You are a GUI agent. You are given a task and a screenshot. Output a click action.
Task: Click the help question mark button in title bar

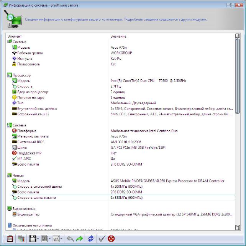pyautogui.click(x=230, y=5)
